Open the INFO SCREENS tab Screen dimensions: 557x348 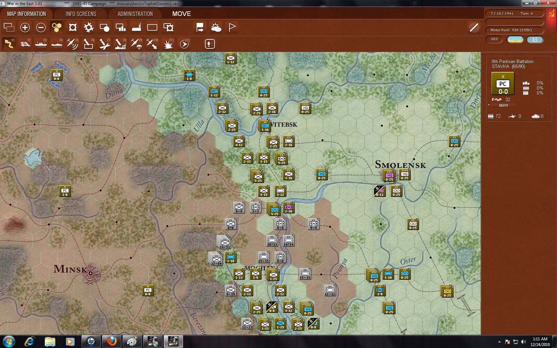pyautogui.click(x=81, y=14)
